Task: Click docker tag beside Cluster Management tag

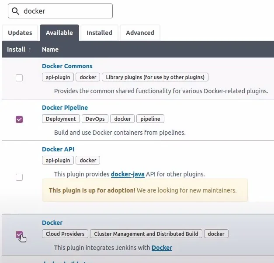Action: pos(216,234)
